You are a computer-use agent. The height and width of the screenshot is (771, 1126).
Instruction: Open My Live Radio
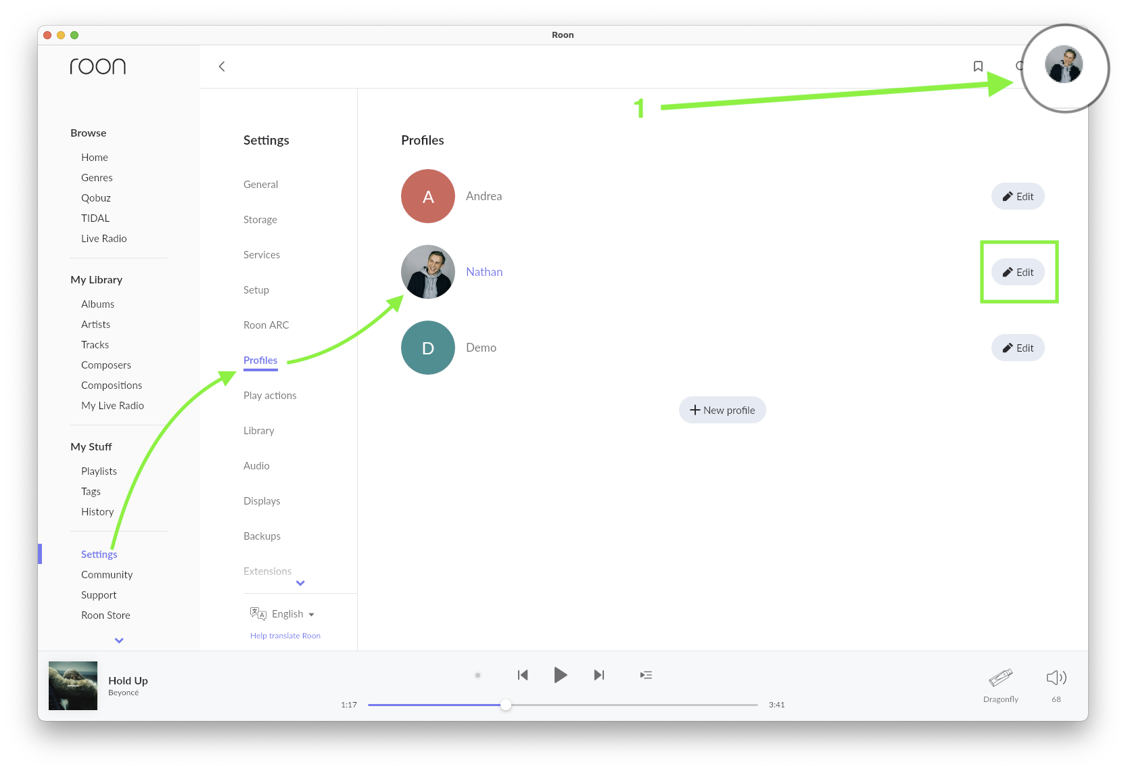point(113,406)
